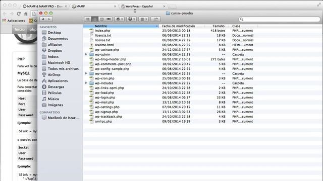
Task: Click the Finder search field
Action: click(279, 19)
